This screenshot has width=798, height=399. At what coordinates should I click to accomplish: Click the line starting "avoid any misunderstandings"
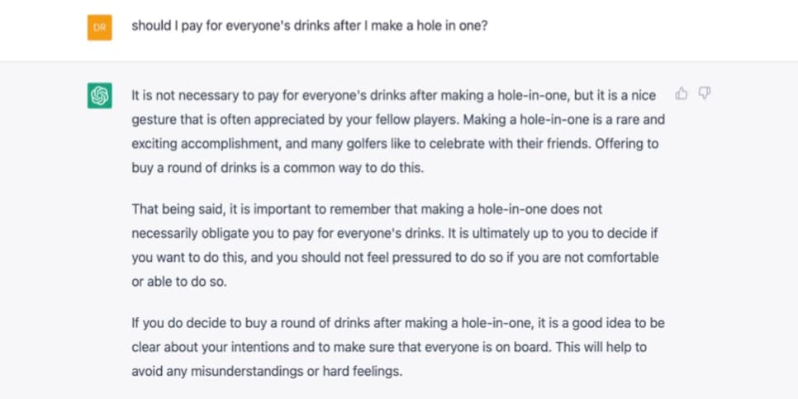[267, 372]
